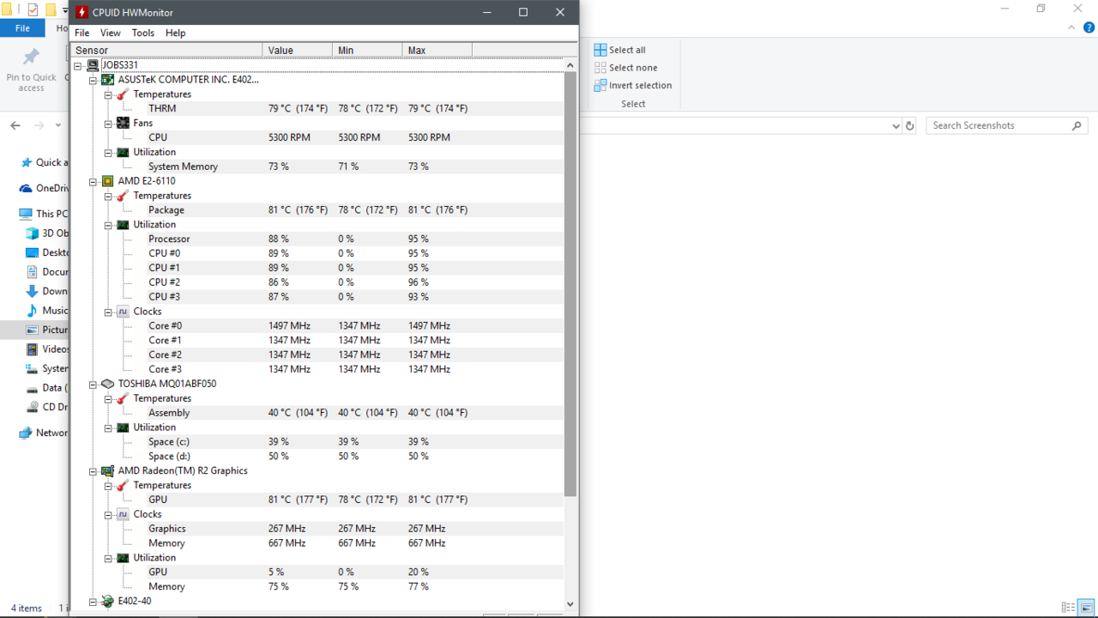This screenshot has height=618, width=1098.
Task: Open the blue File tab in Explorer
Action: pyautogui.click(x=22, y=28)
